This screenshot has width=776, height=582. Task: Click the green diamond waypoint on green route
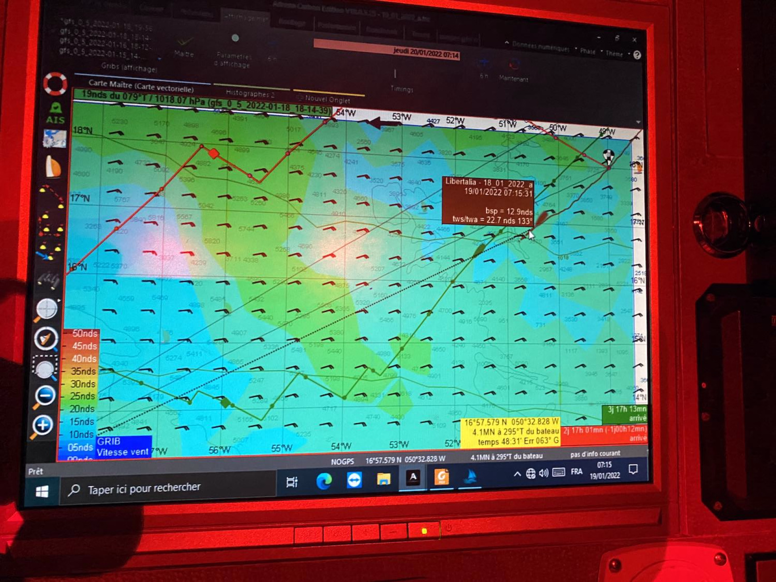point(226,402)
